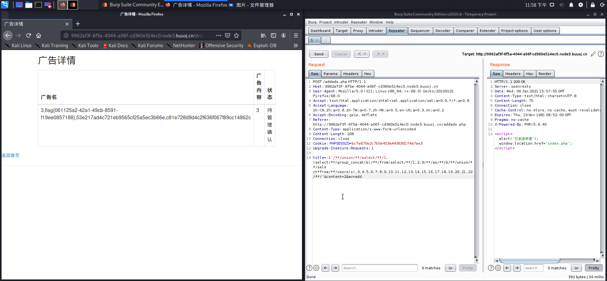Reload the current Firefox page
607x281 pixels.
tap(28, 35)
